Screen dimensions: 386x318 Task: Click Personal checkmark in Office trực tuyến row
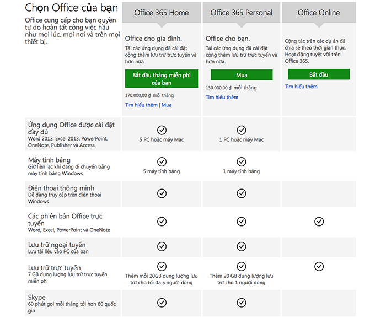[242, 222]
